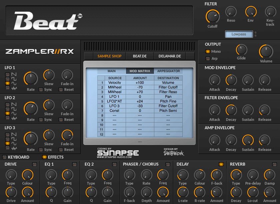Select LFO 1 random noise waveform
This screenshot has width=280, height=204.
[x=7, y=87]
